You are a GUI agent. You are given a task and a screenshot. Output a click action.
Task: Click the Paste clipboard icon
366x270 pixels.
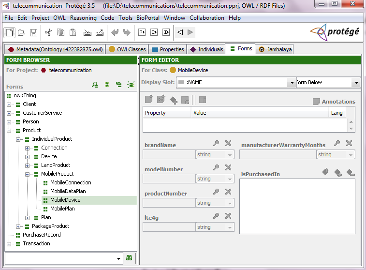pos(73,32)
